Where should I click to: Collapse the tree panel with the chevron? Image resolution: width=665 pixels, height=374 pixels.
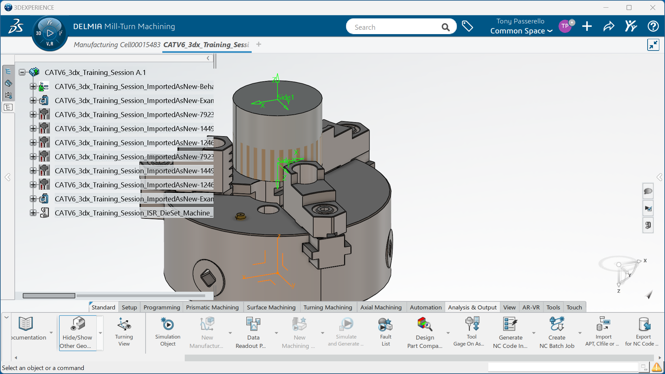tap(208, 58)
